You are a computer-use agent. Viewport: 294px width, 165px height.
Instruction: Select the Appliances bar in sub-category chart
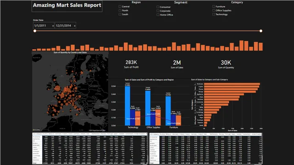[224, 94]
